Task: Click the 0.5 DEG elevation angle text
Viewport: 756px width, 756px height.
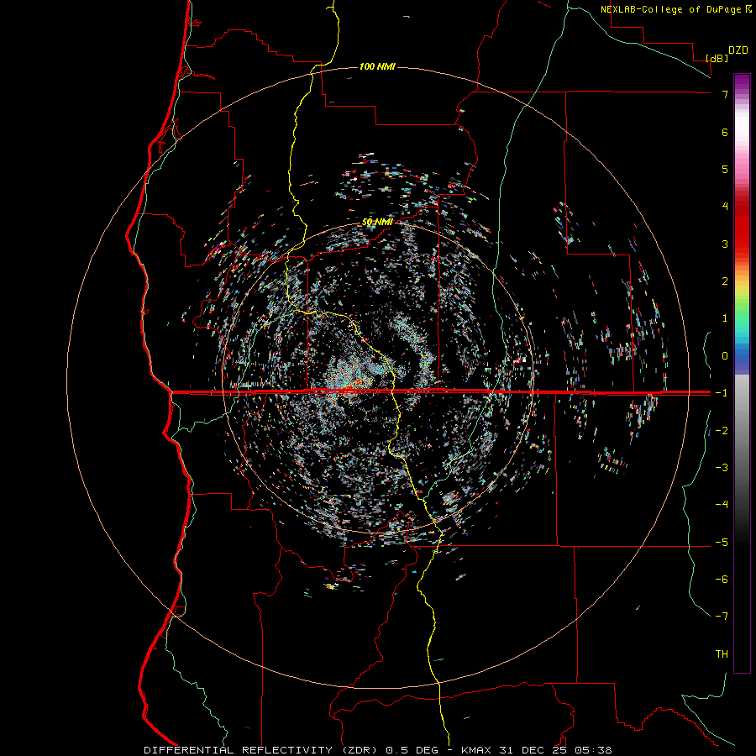Action: [412, 750]
